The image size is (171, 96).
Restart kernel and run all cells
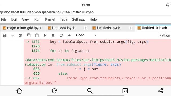point(69,35)
